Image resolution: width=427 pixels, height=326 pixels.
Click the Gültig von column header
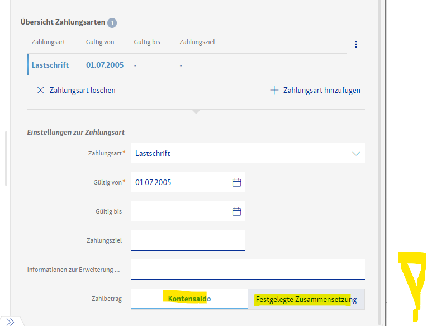pyautogui.click(x=100, y=42)
